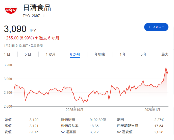
Task: Open the 免責条項 disclaimer link
Action: click(36, 46)
